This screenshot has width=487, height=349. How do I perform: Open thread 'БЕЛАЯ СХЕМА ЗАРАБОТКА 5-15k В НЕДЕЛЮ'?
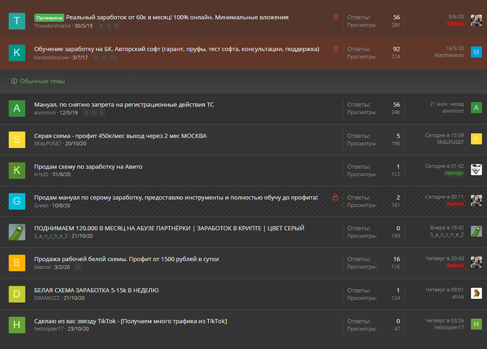[x=96, y=290]
